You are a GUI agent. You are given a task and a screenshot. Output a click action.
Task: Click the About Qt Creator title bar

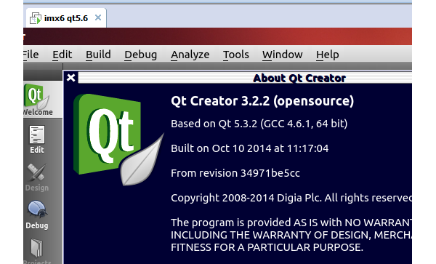coord(245,78)
